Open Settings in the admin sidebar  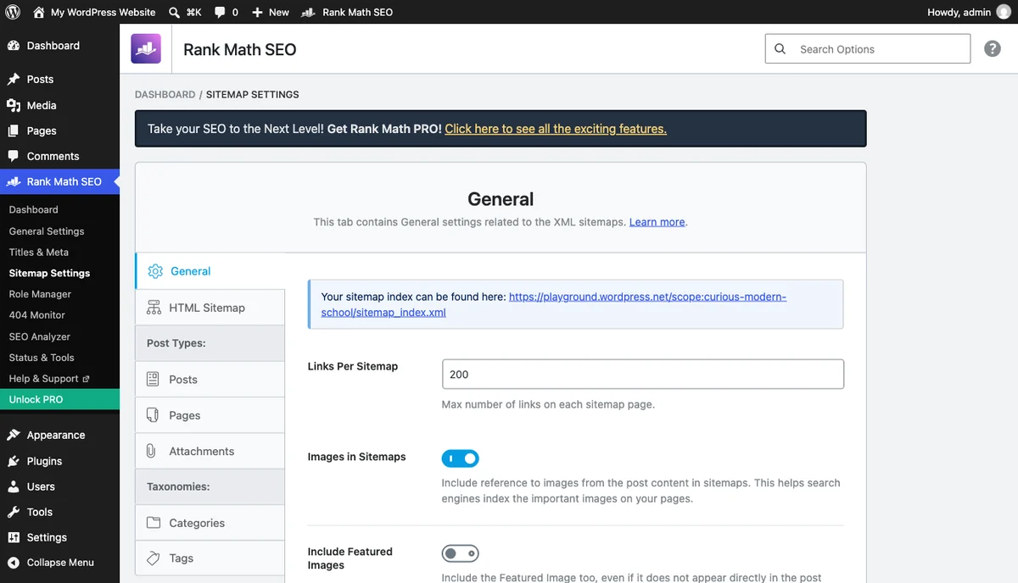pyautogui.click(x=59, y=537)
